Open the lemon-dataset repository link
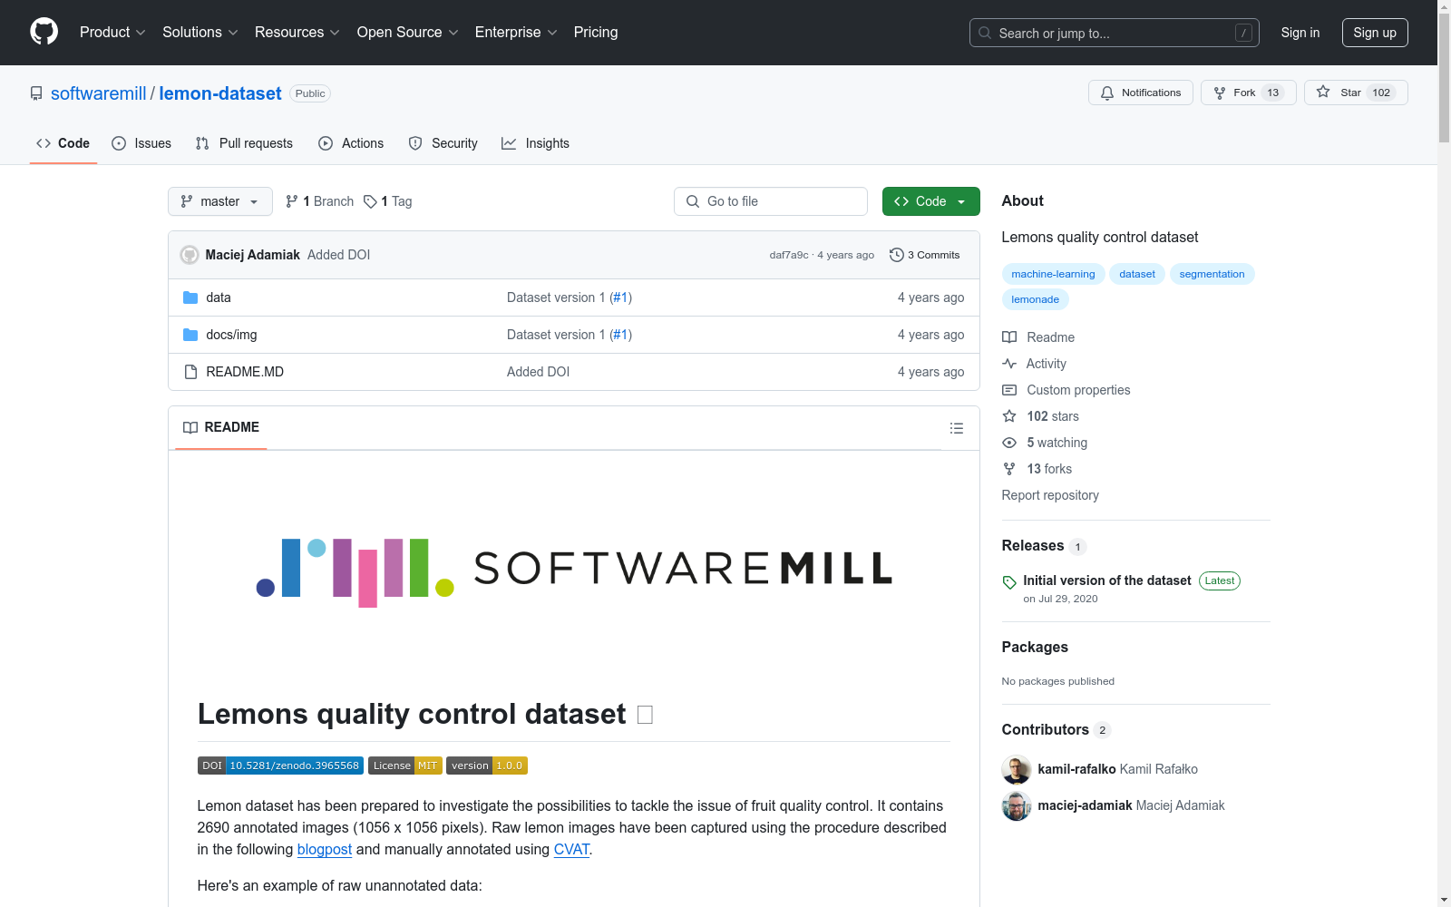Screen dimensions: 1451x907 pos(220,93)
